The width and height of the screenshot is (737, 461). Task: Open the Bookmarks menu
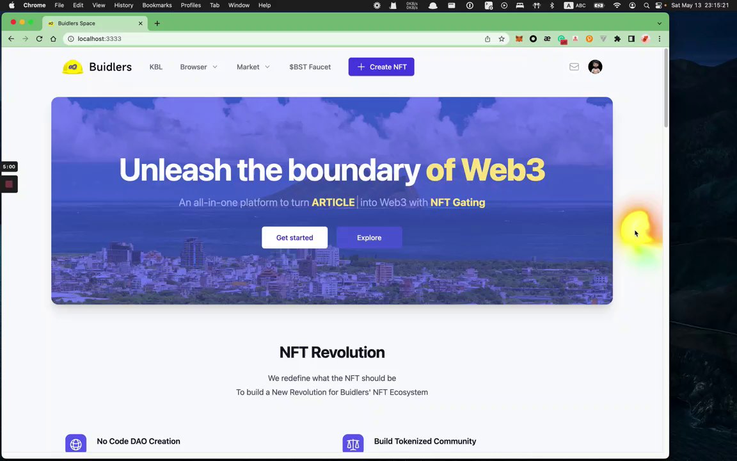(157, 5)
